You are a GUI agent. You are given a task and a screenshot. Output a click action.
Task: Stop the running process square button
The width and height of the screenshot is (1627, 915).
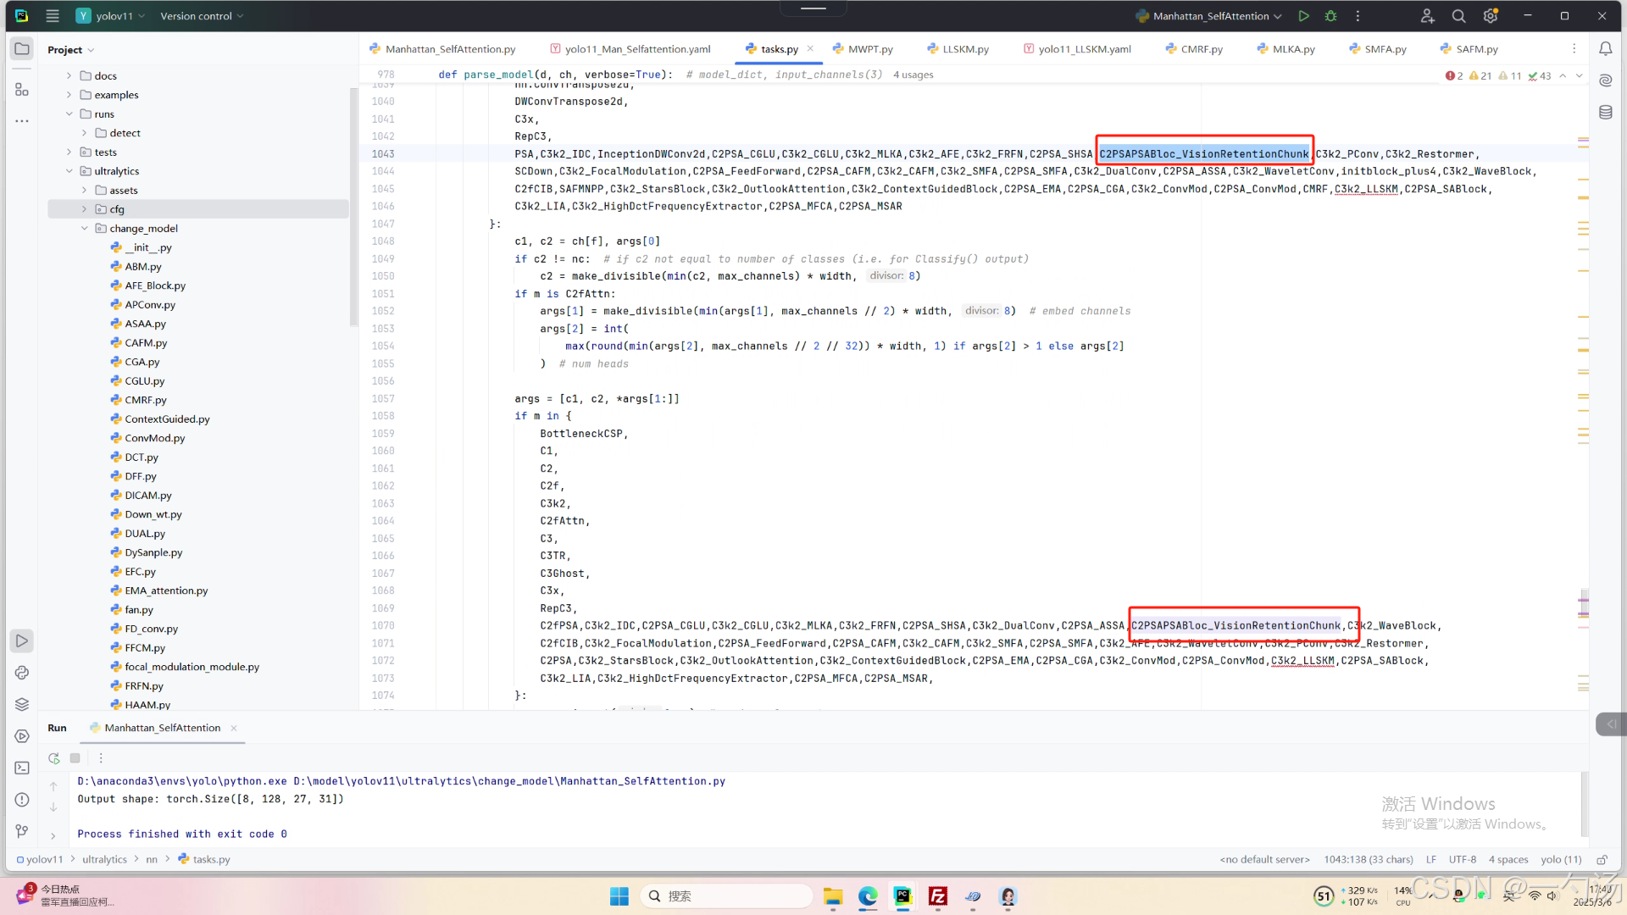click(75, 758)
